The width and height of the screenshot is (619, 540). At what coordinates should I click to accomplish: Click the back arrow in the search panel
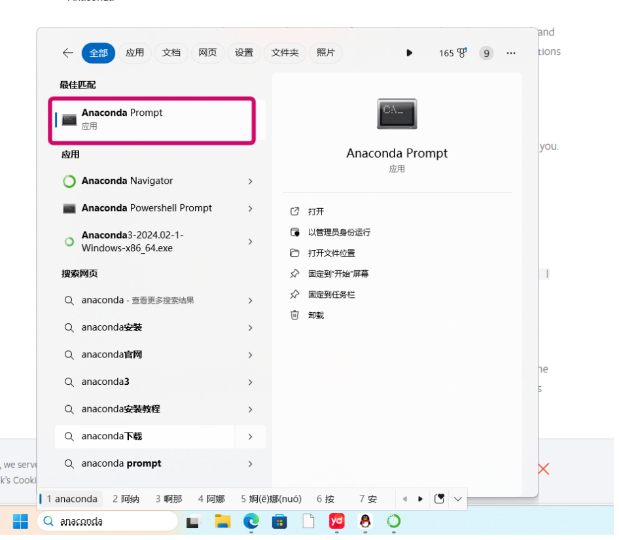67,53
